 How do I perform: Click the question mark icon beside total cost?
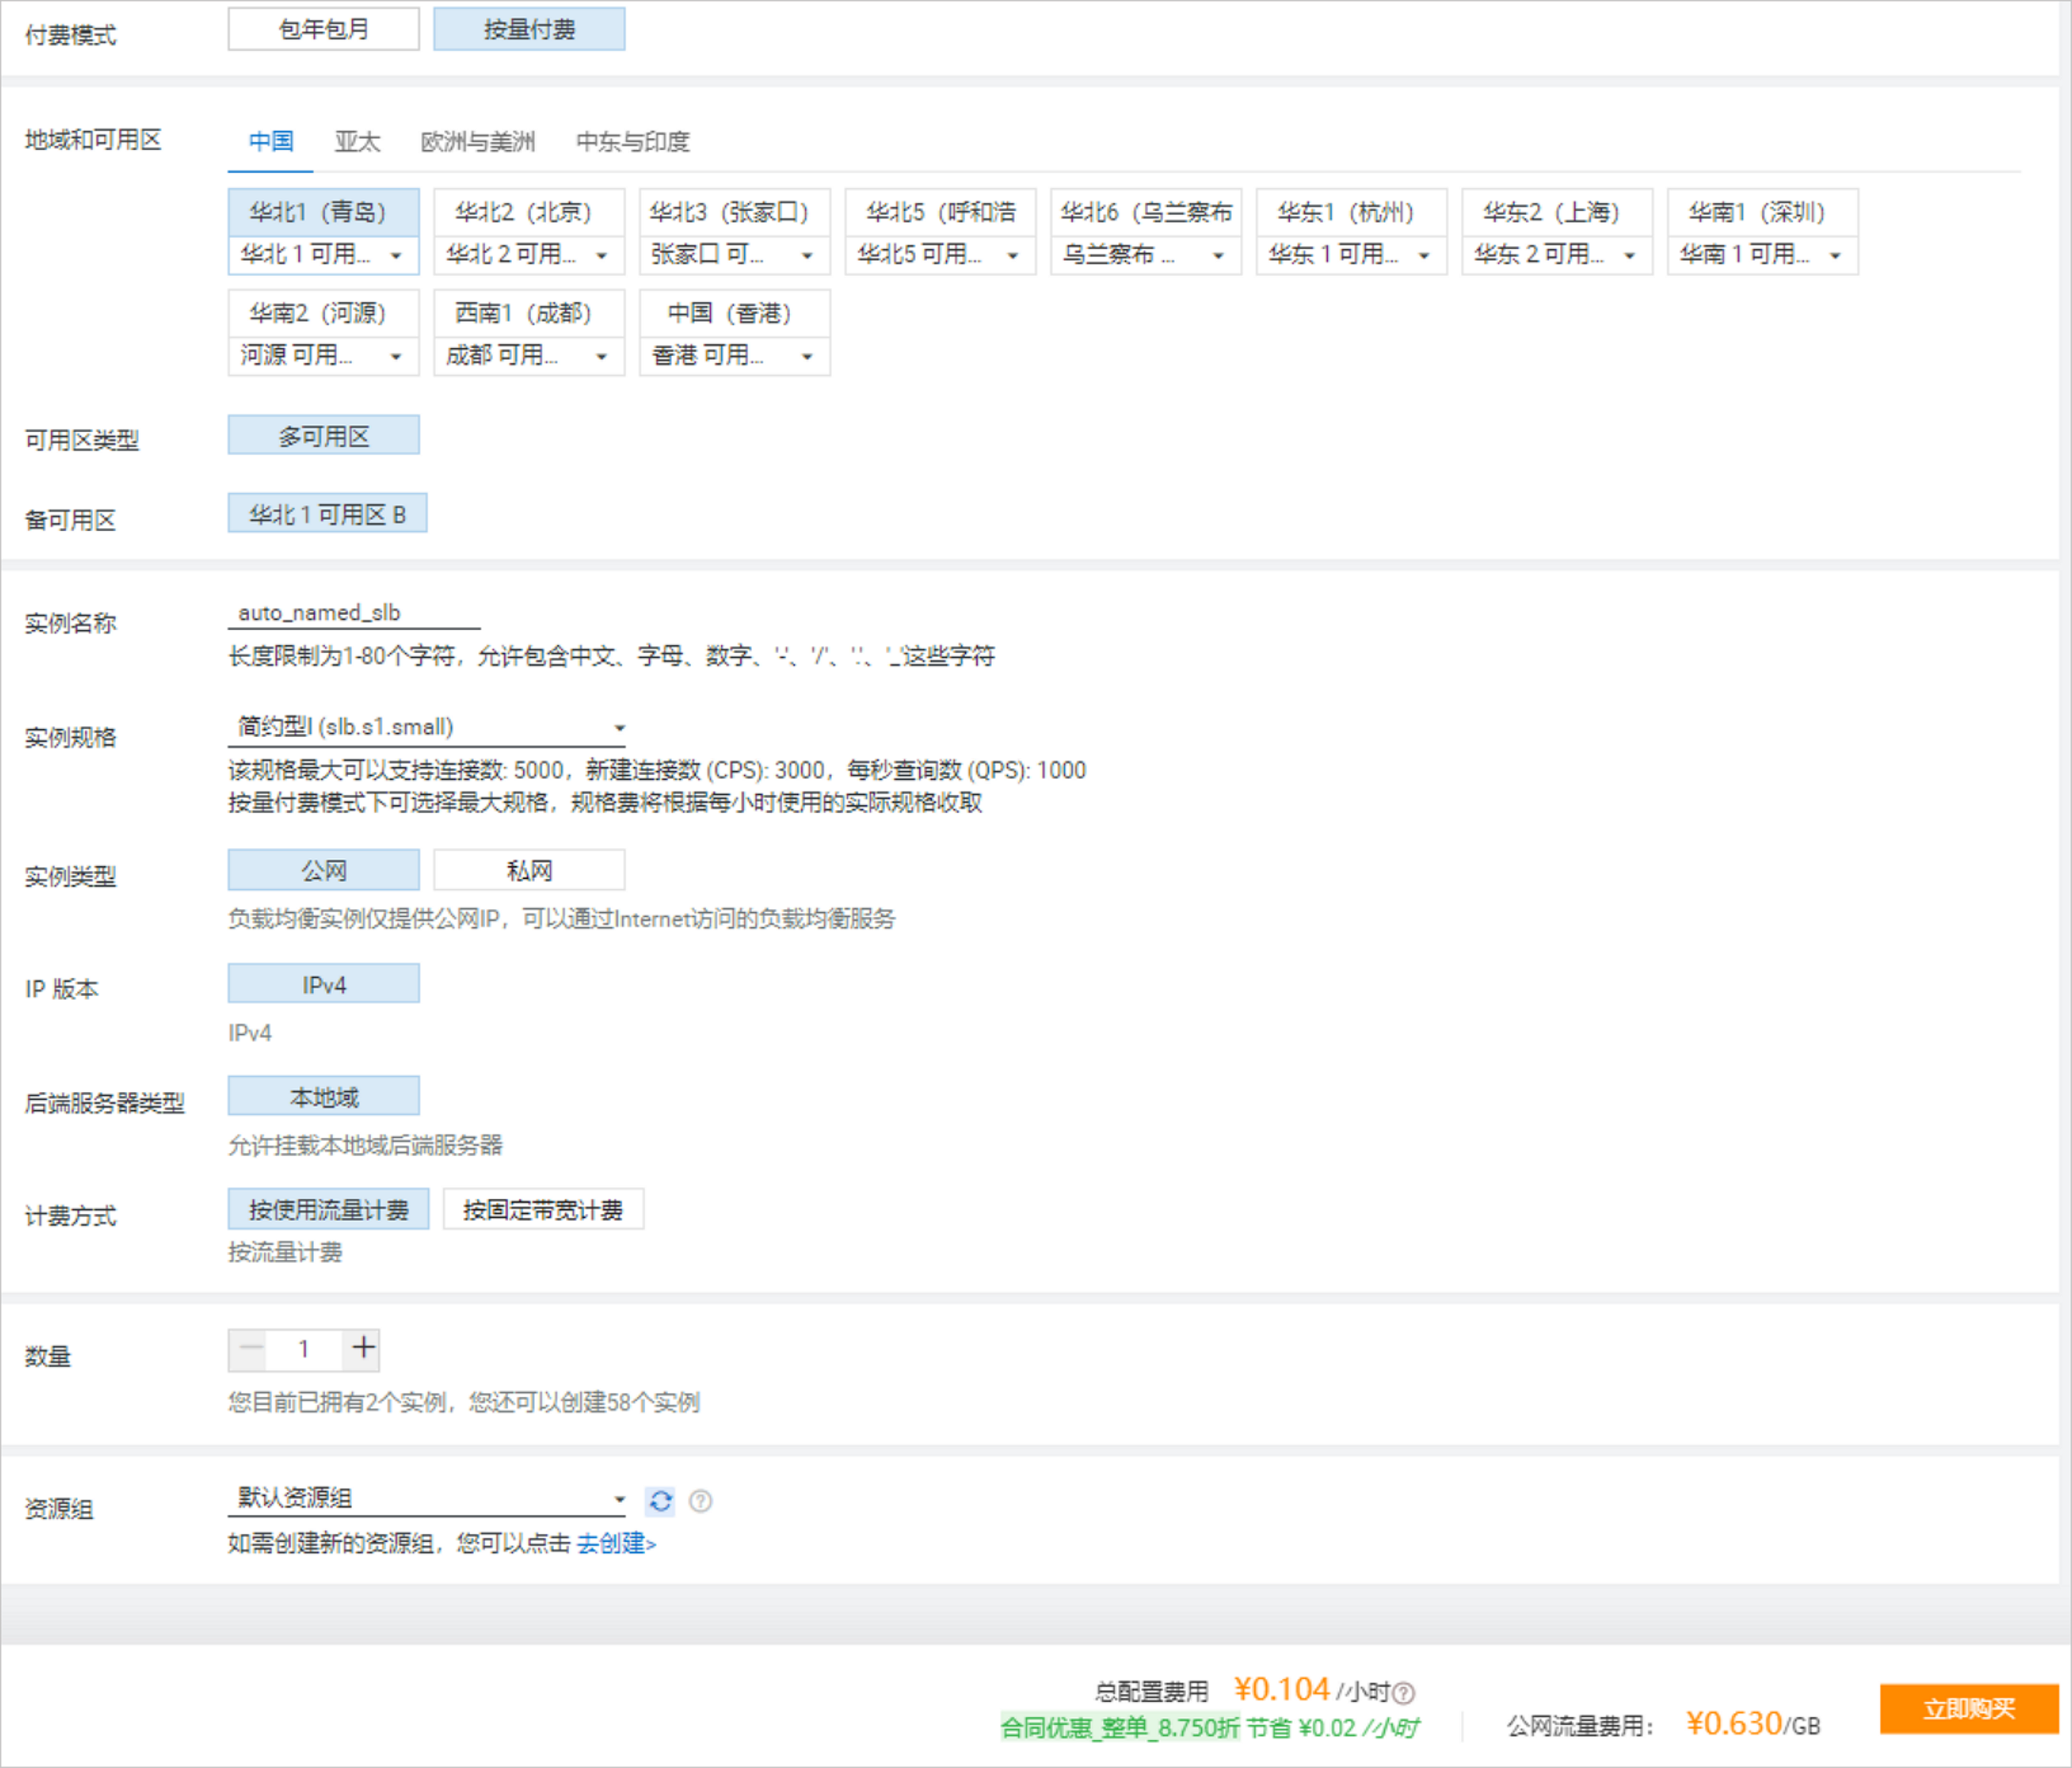[1404, 1693]
